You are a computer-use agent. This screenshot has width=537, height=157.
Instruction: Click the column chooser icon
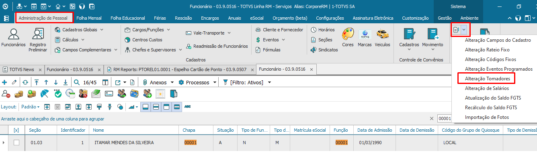point(105,82)
